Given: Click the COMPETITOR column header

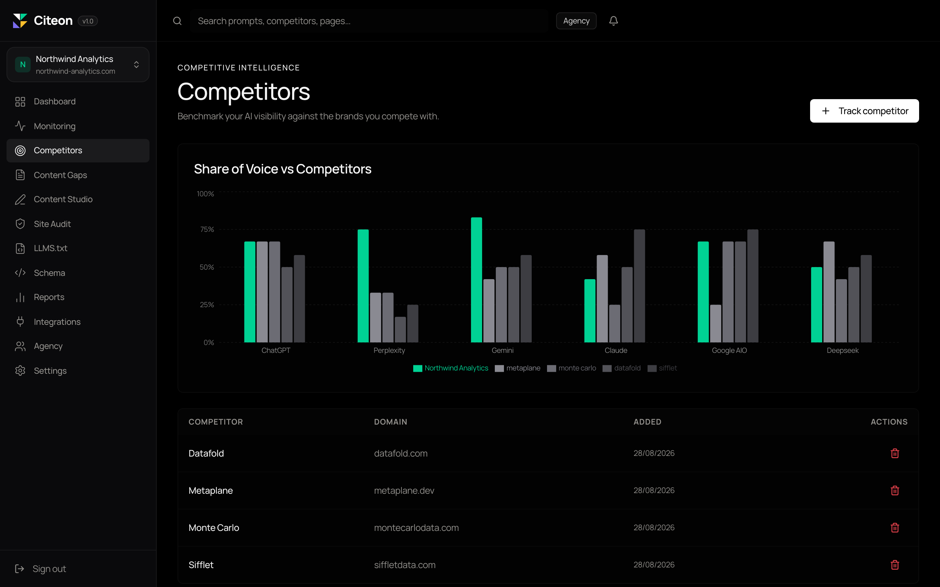Looking at the screenshot, I should click(x=215, y=422).
